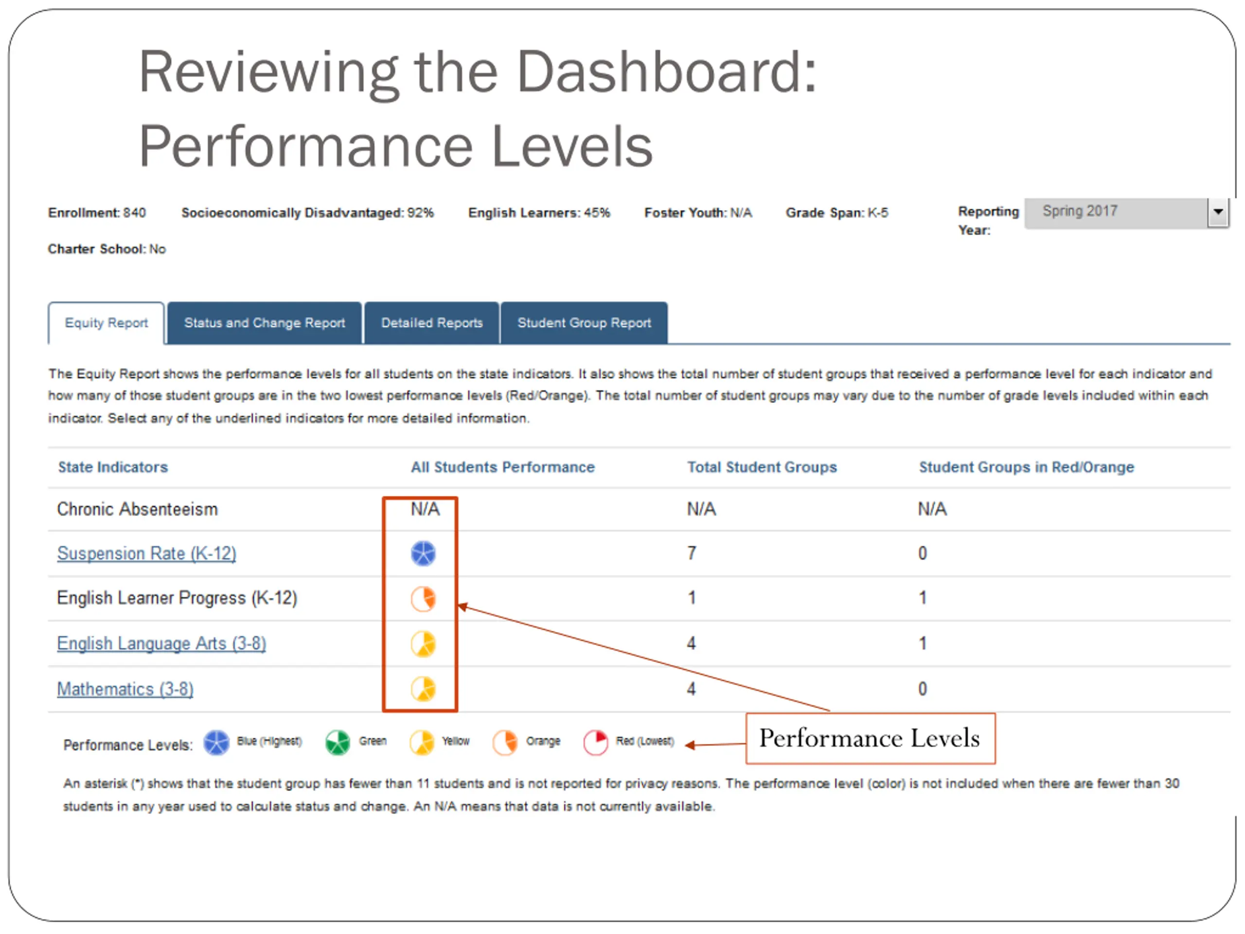Open the Mathematics (3-8) link
Screen dimensions: 1245x934
[125, 689]
